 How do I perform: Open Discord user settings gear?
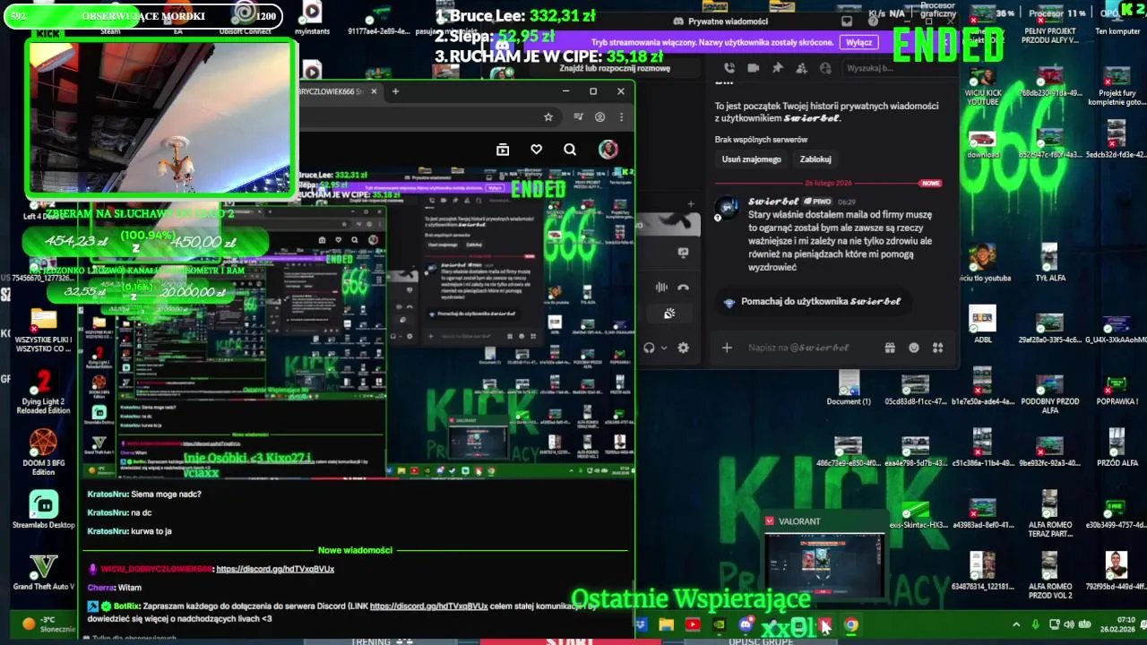point(683,348)
